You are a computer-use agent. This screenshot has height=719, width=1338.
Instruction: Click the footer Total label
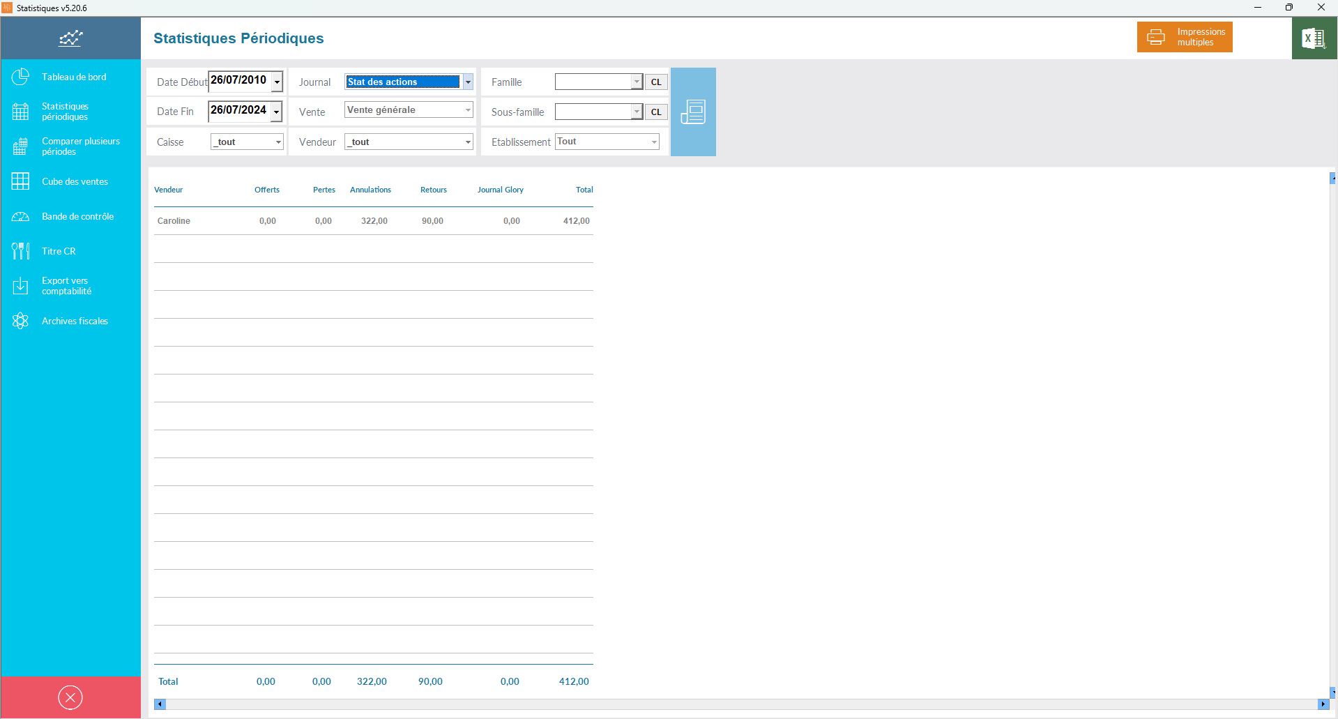click(168, 682)
